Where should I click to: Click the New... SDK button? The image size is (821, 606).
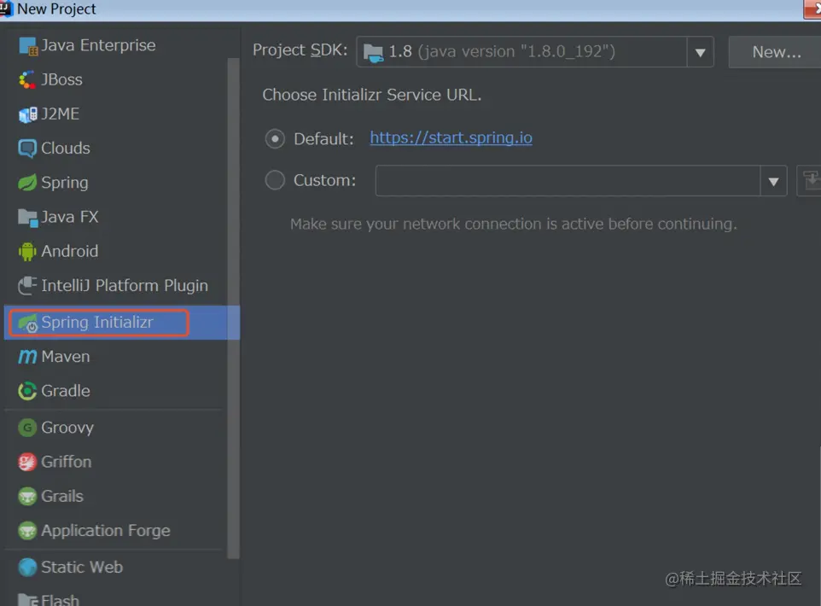tap(776, 52)
